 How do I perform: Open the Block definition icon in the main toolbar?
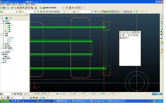pyautogui.click(x=12, y=8)
